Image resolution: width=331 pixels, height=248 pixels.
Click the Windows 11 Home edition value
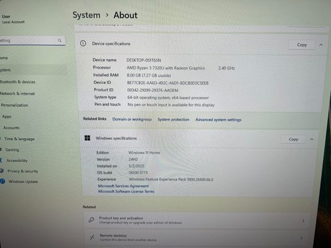pyautogui.click(x=144, y=153)
